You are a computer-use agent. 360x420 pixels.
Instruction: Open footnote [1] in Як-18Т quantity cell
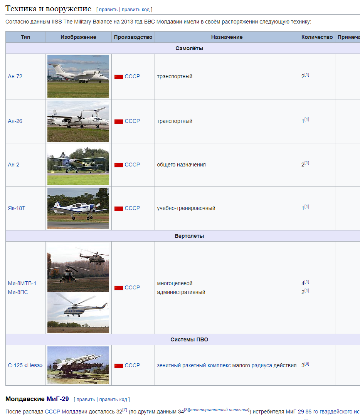coord(307,207)
